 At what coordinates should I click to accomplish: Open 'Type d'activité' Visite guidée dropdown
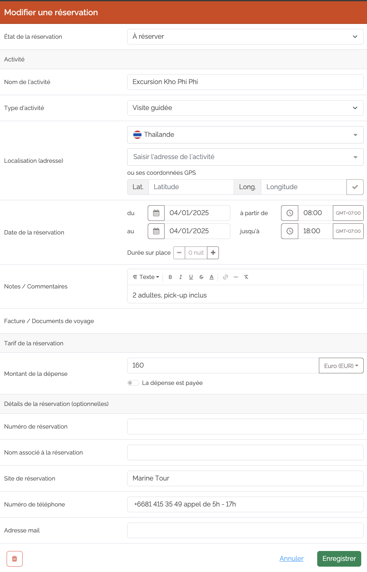coord(245,108)
